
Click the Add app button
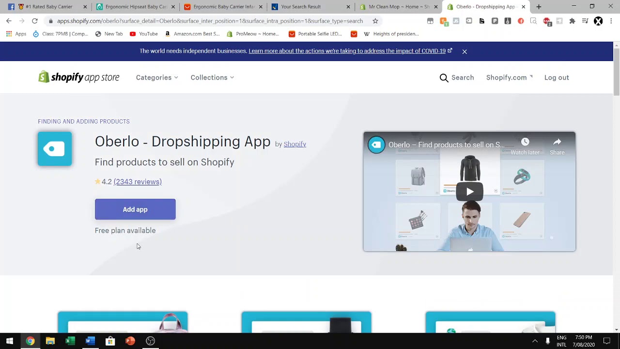coord(135,209)
